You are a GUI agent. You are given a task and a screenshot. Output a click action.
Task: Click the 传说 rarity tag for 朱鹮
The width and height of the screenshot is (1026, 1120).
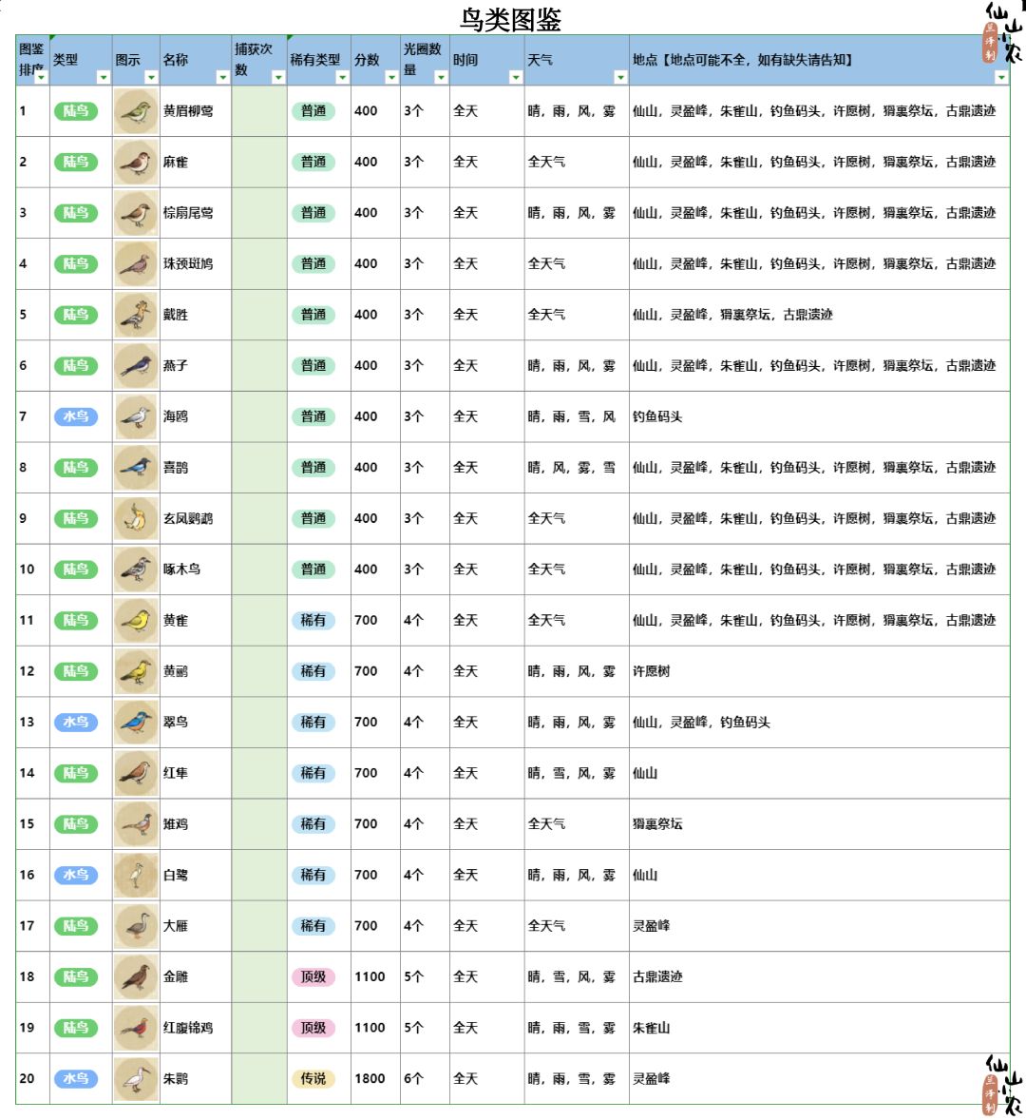[313, 1079]
